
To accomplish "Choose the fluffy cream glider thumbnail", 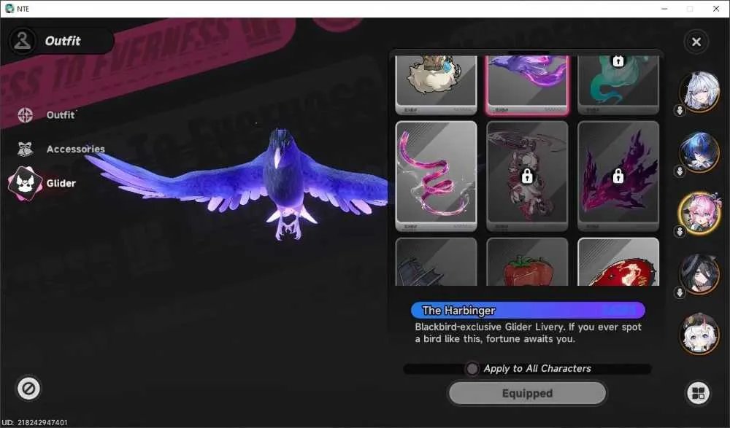I will coord(436,85).
